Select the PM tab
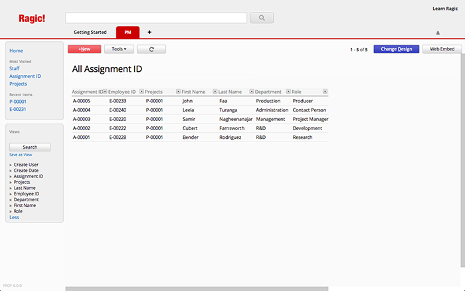The image size is (465, 291). (x=128, y=32)
